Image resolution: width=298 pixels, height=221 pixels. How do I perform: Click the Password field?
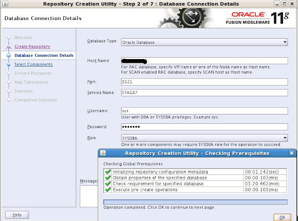tap(204, 127)
